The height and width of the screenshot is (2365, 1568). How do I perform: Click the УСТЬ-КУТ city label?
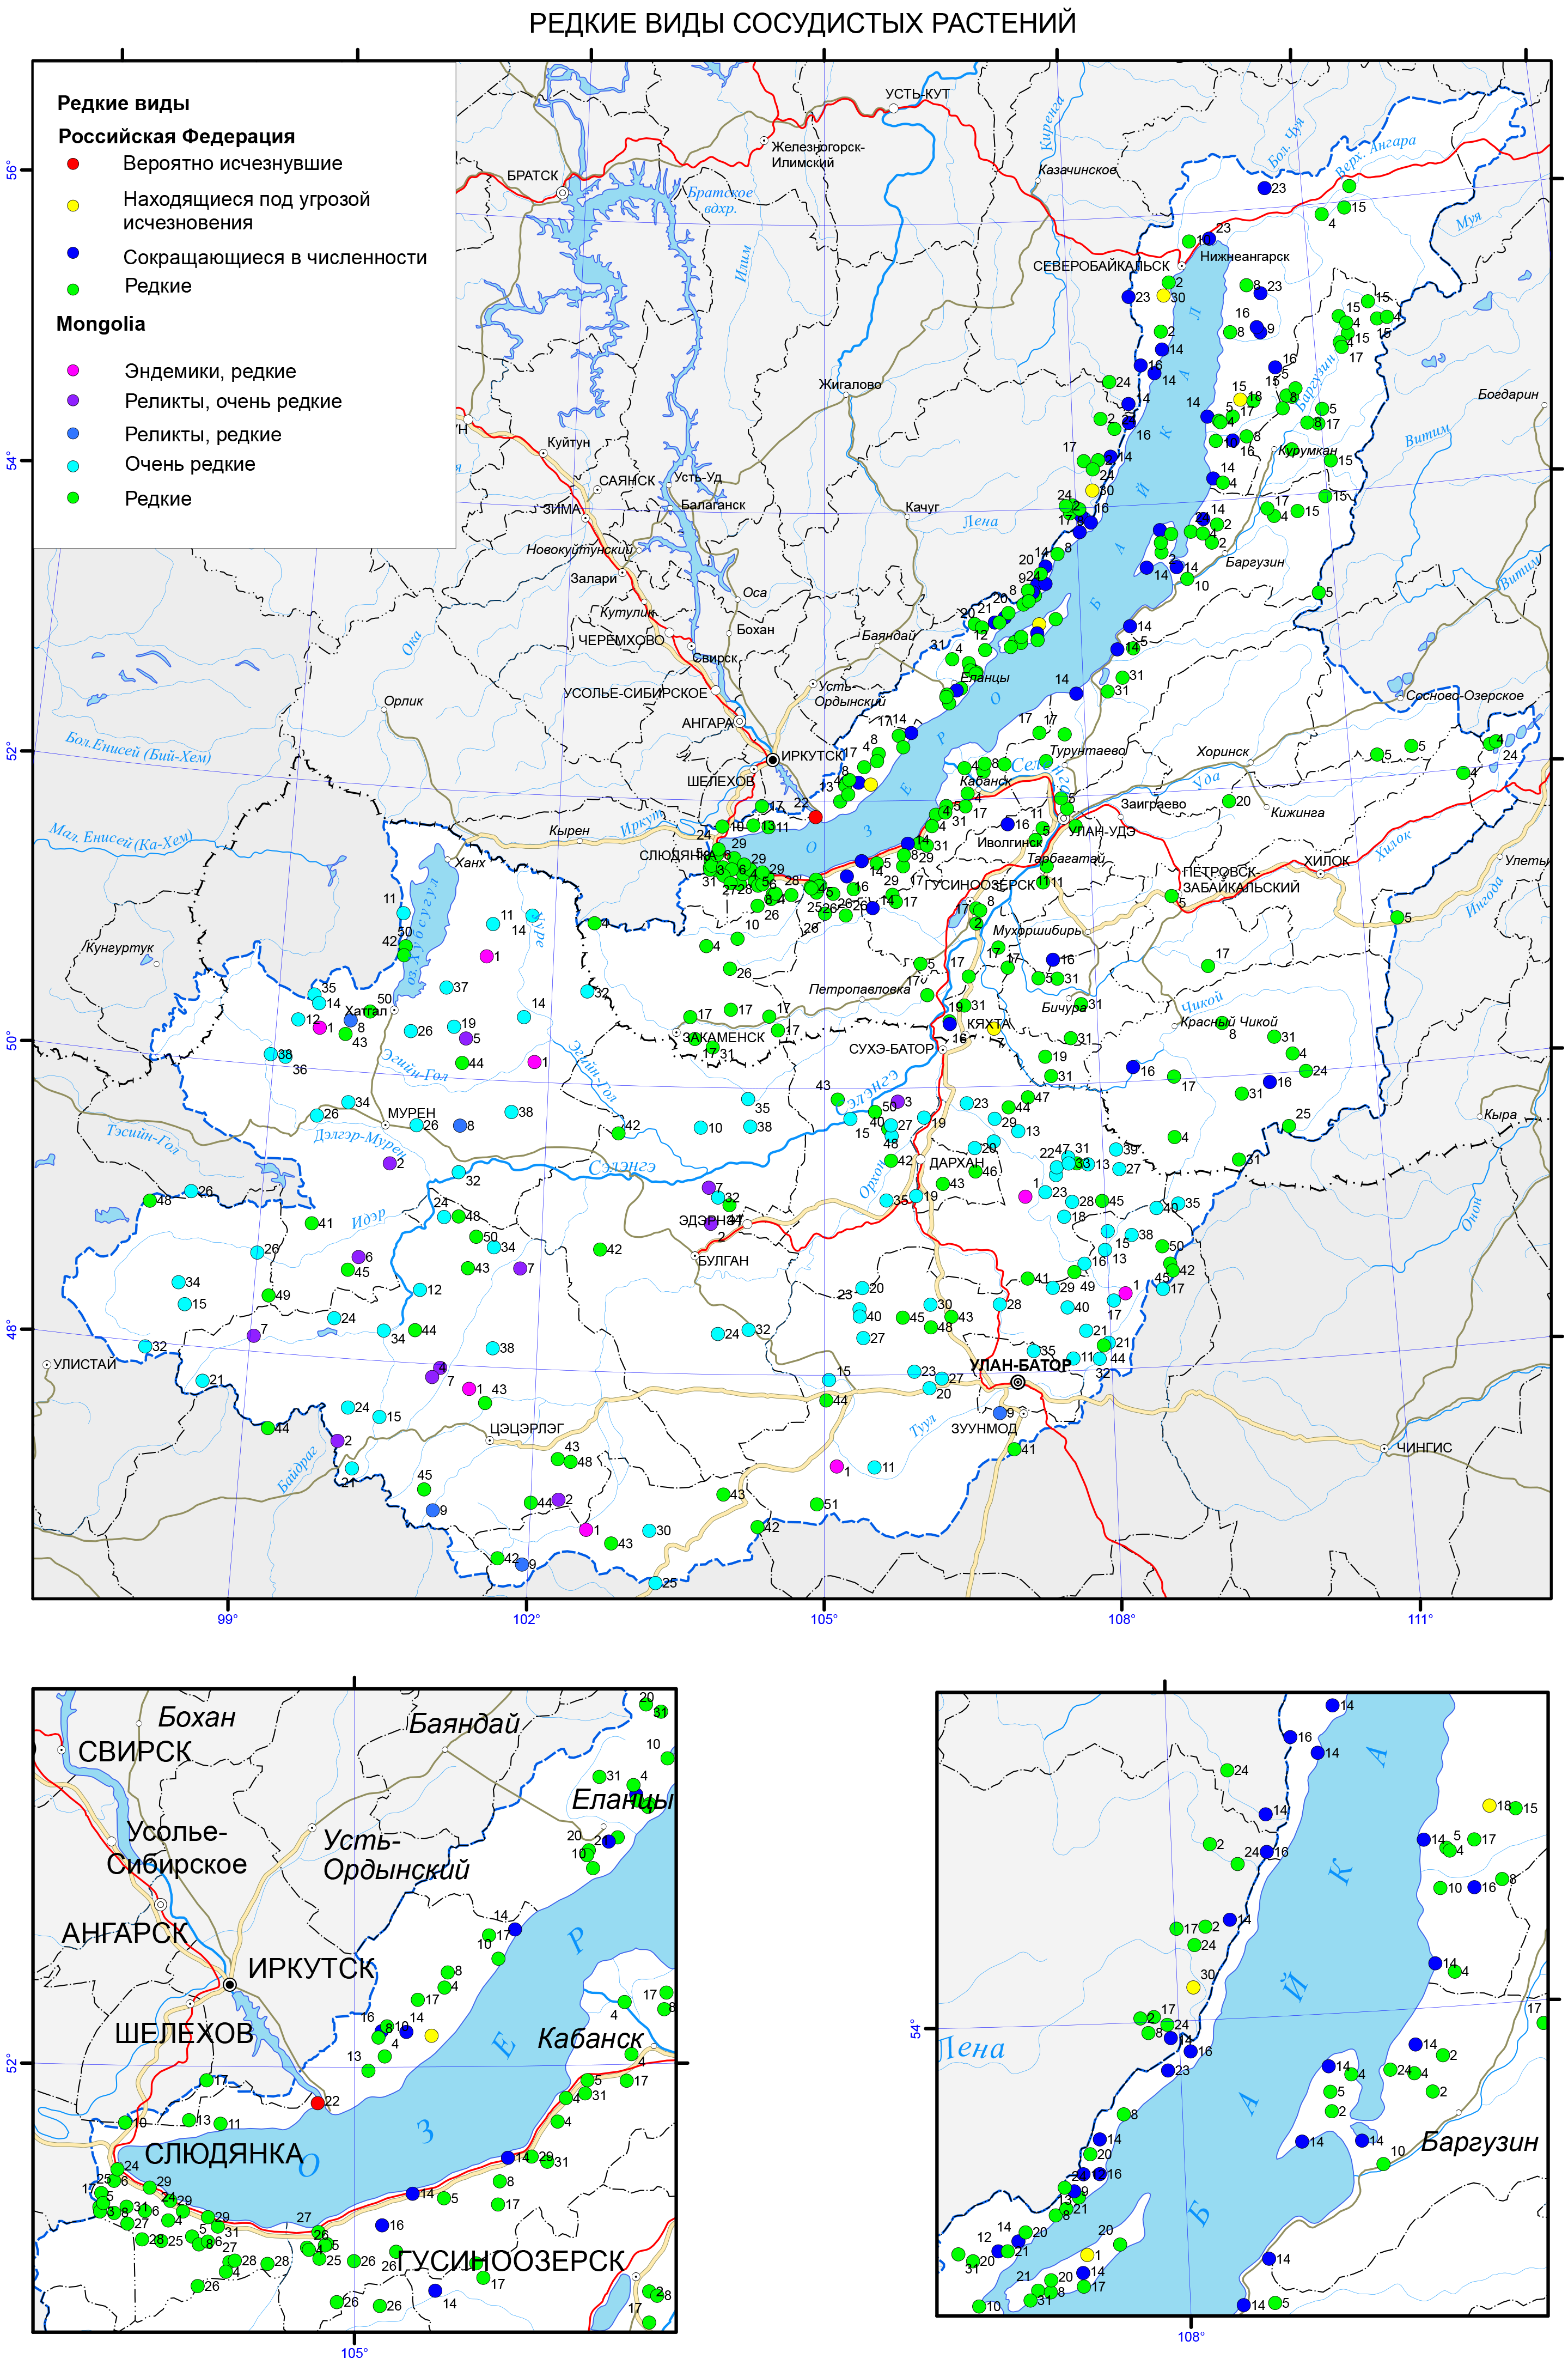(917, 94)
